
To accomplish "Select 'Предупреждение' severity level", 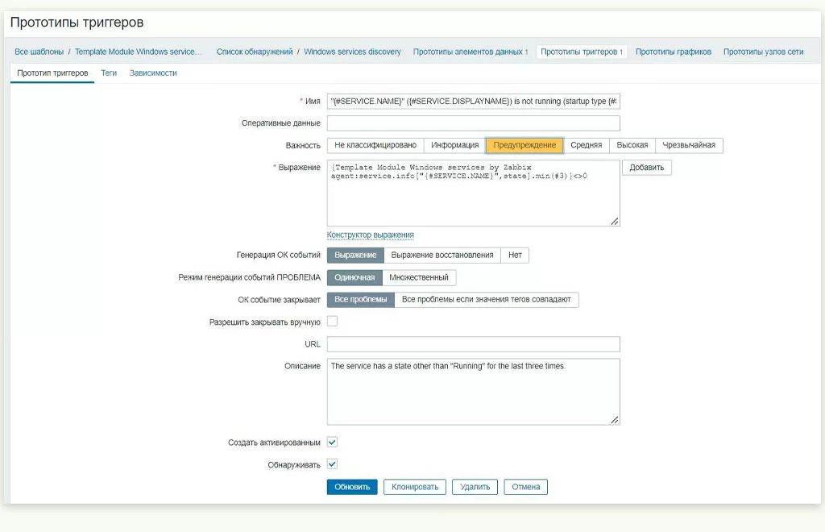I will click(524, 145).
